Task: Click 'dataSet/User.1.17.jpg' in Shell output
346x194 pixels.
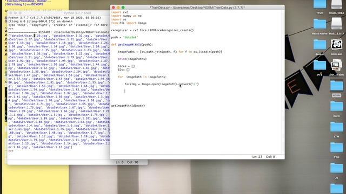Action: pyautogui.click(x=52, y=147)
